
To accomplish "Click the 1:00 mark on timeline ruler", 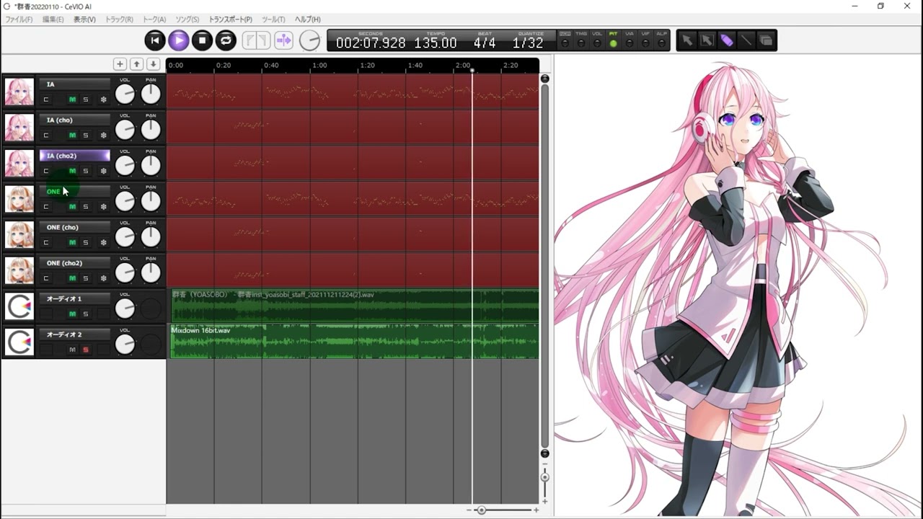I will [x=319, y=65].
